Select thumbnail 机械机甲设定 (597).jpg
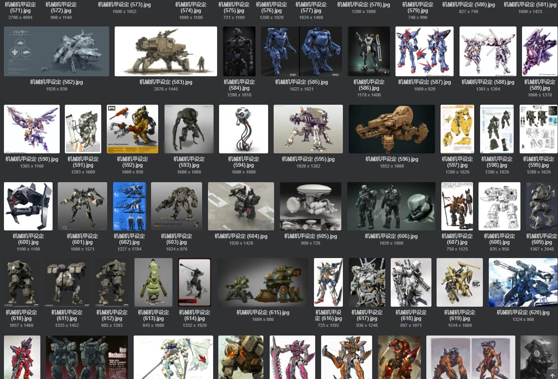The image size is (558, 379). click(457, 129)
